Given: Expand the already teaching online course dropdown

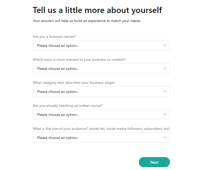Looking at the screenshot, I should [x=101, y=114].
